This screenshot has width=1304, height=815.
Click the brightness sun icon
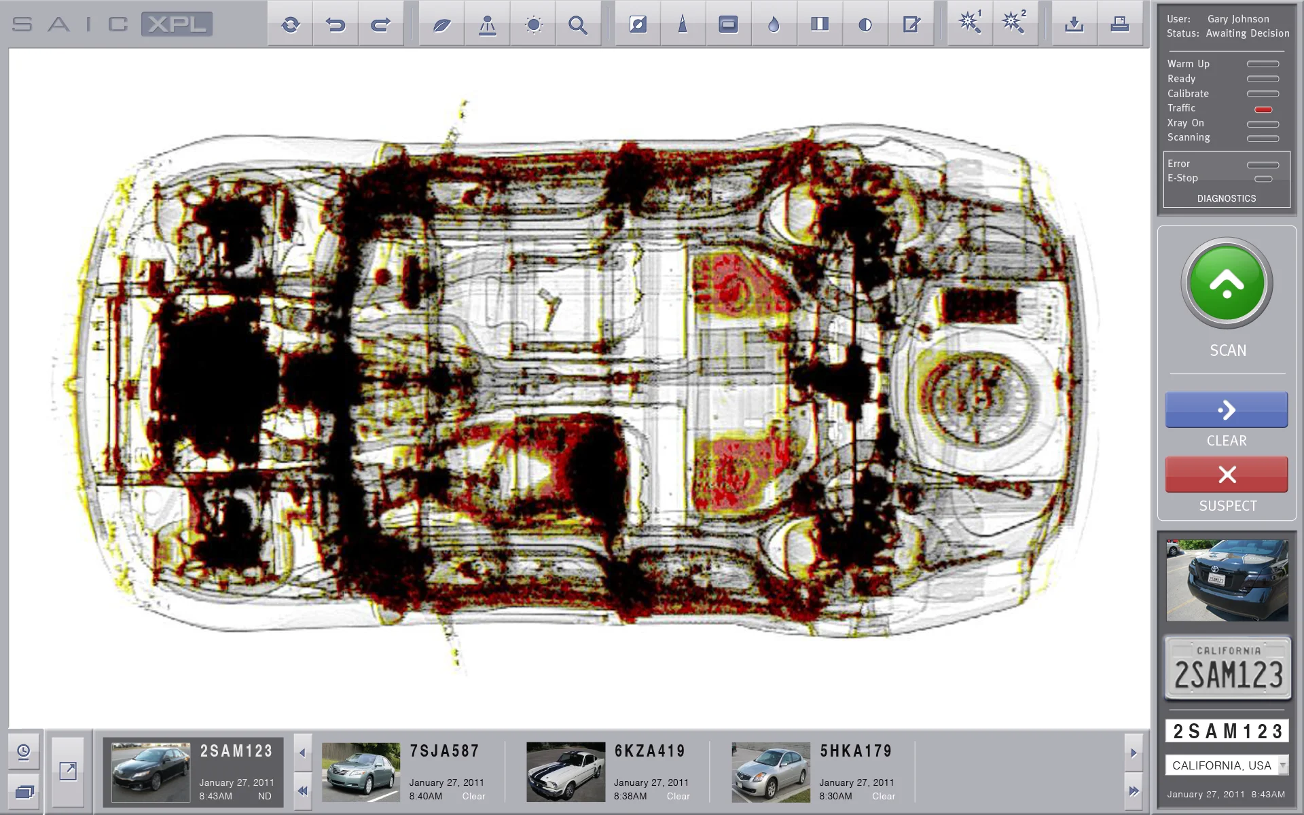(x=533, y=25)
